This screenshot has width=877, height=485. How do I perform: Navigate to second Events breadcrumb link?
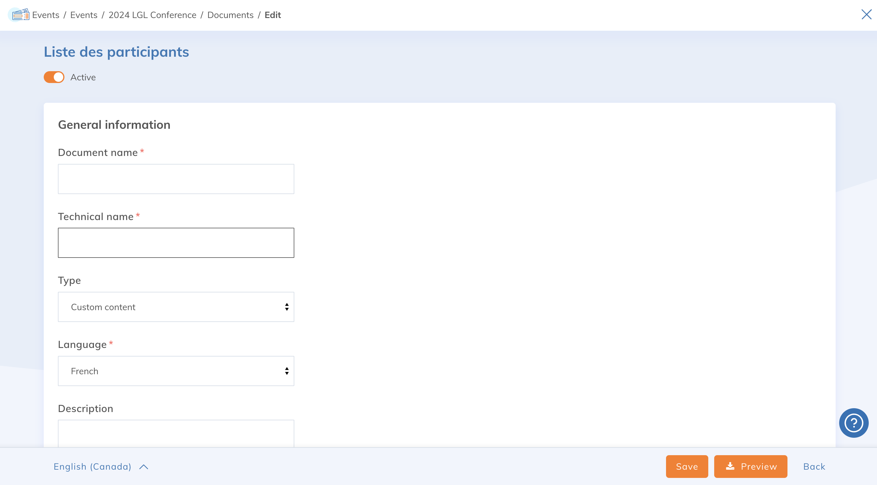click(84, 15)
